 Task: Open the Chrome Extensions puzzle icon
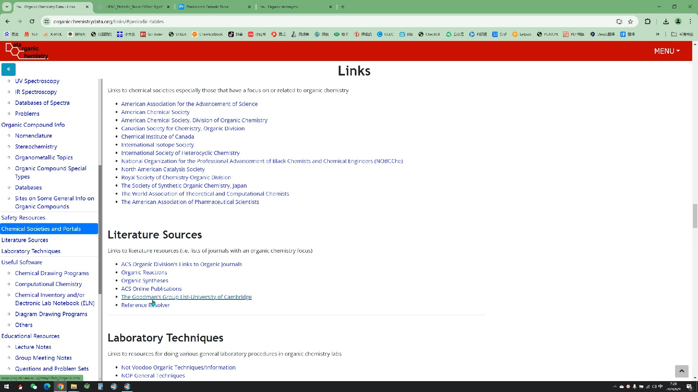click(647, 21)
